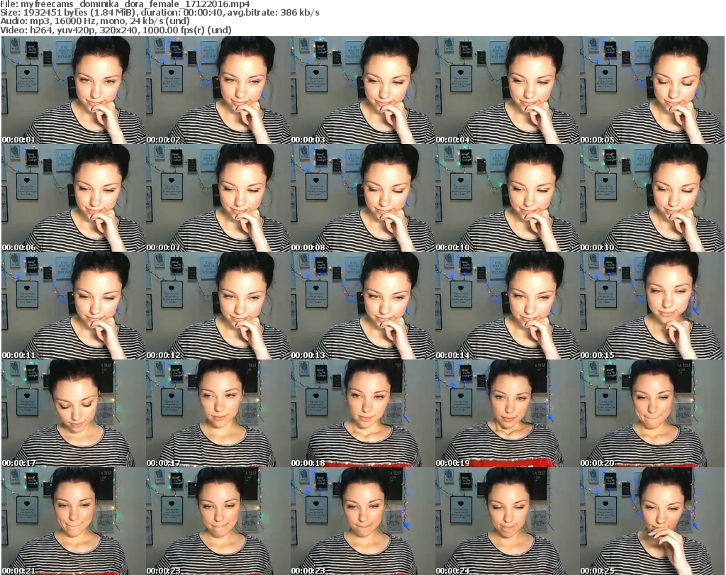Viewport: 726px width, 575px height.
Task: Click the frame stamped 00:00:05
Action: [652, 91]
